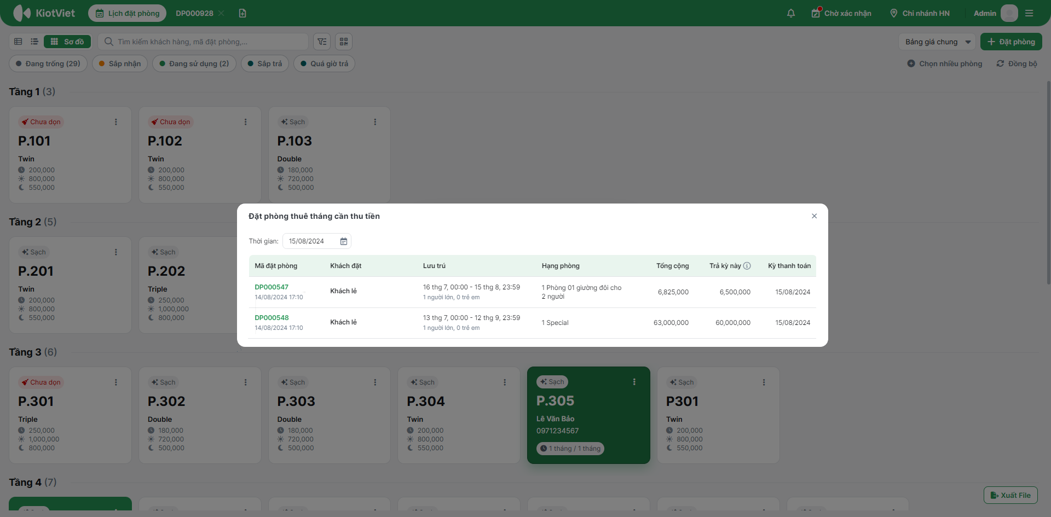Click guest name Lê Văn Bảo
The image size is (1051, 517).
click(x=556, y=419)
